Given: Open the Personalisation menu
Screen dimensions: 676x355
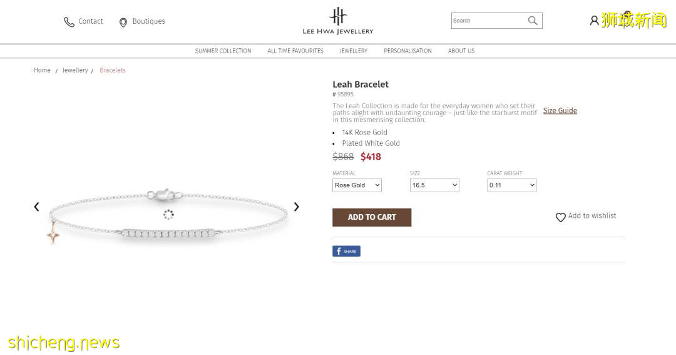Looking at the screenshot, I should tap(407, 51).
